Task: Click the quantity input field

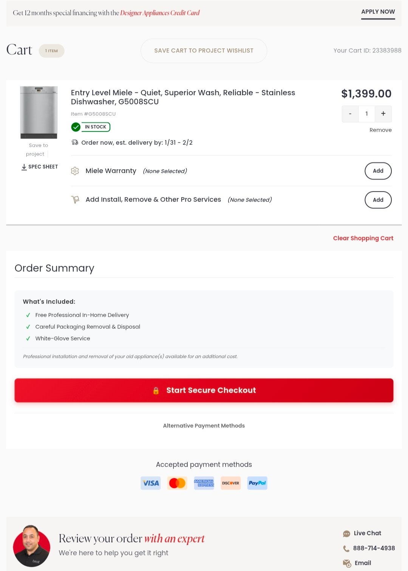Action: (366, 114)
